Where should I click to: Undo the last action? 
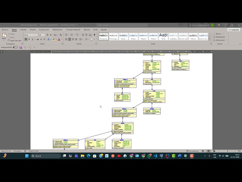click(25, 47)
